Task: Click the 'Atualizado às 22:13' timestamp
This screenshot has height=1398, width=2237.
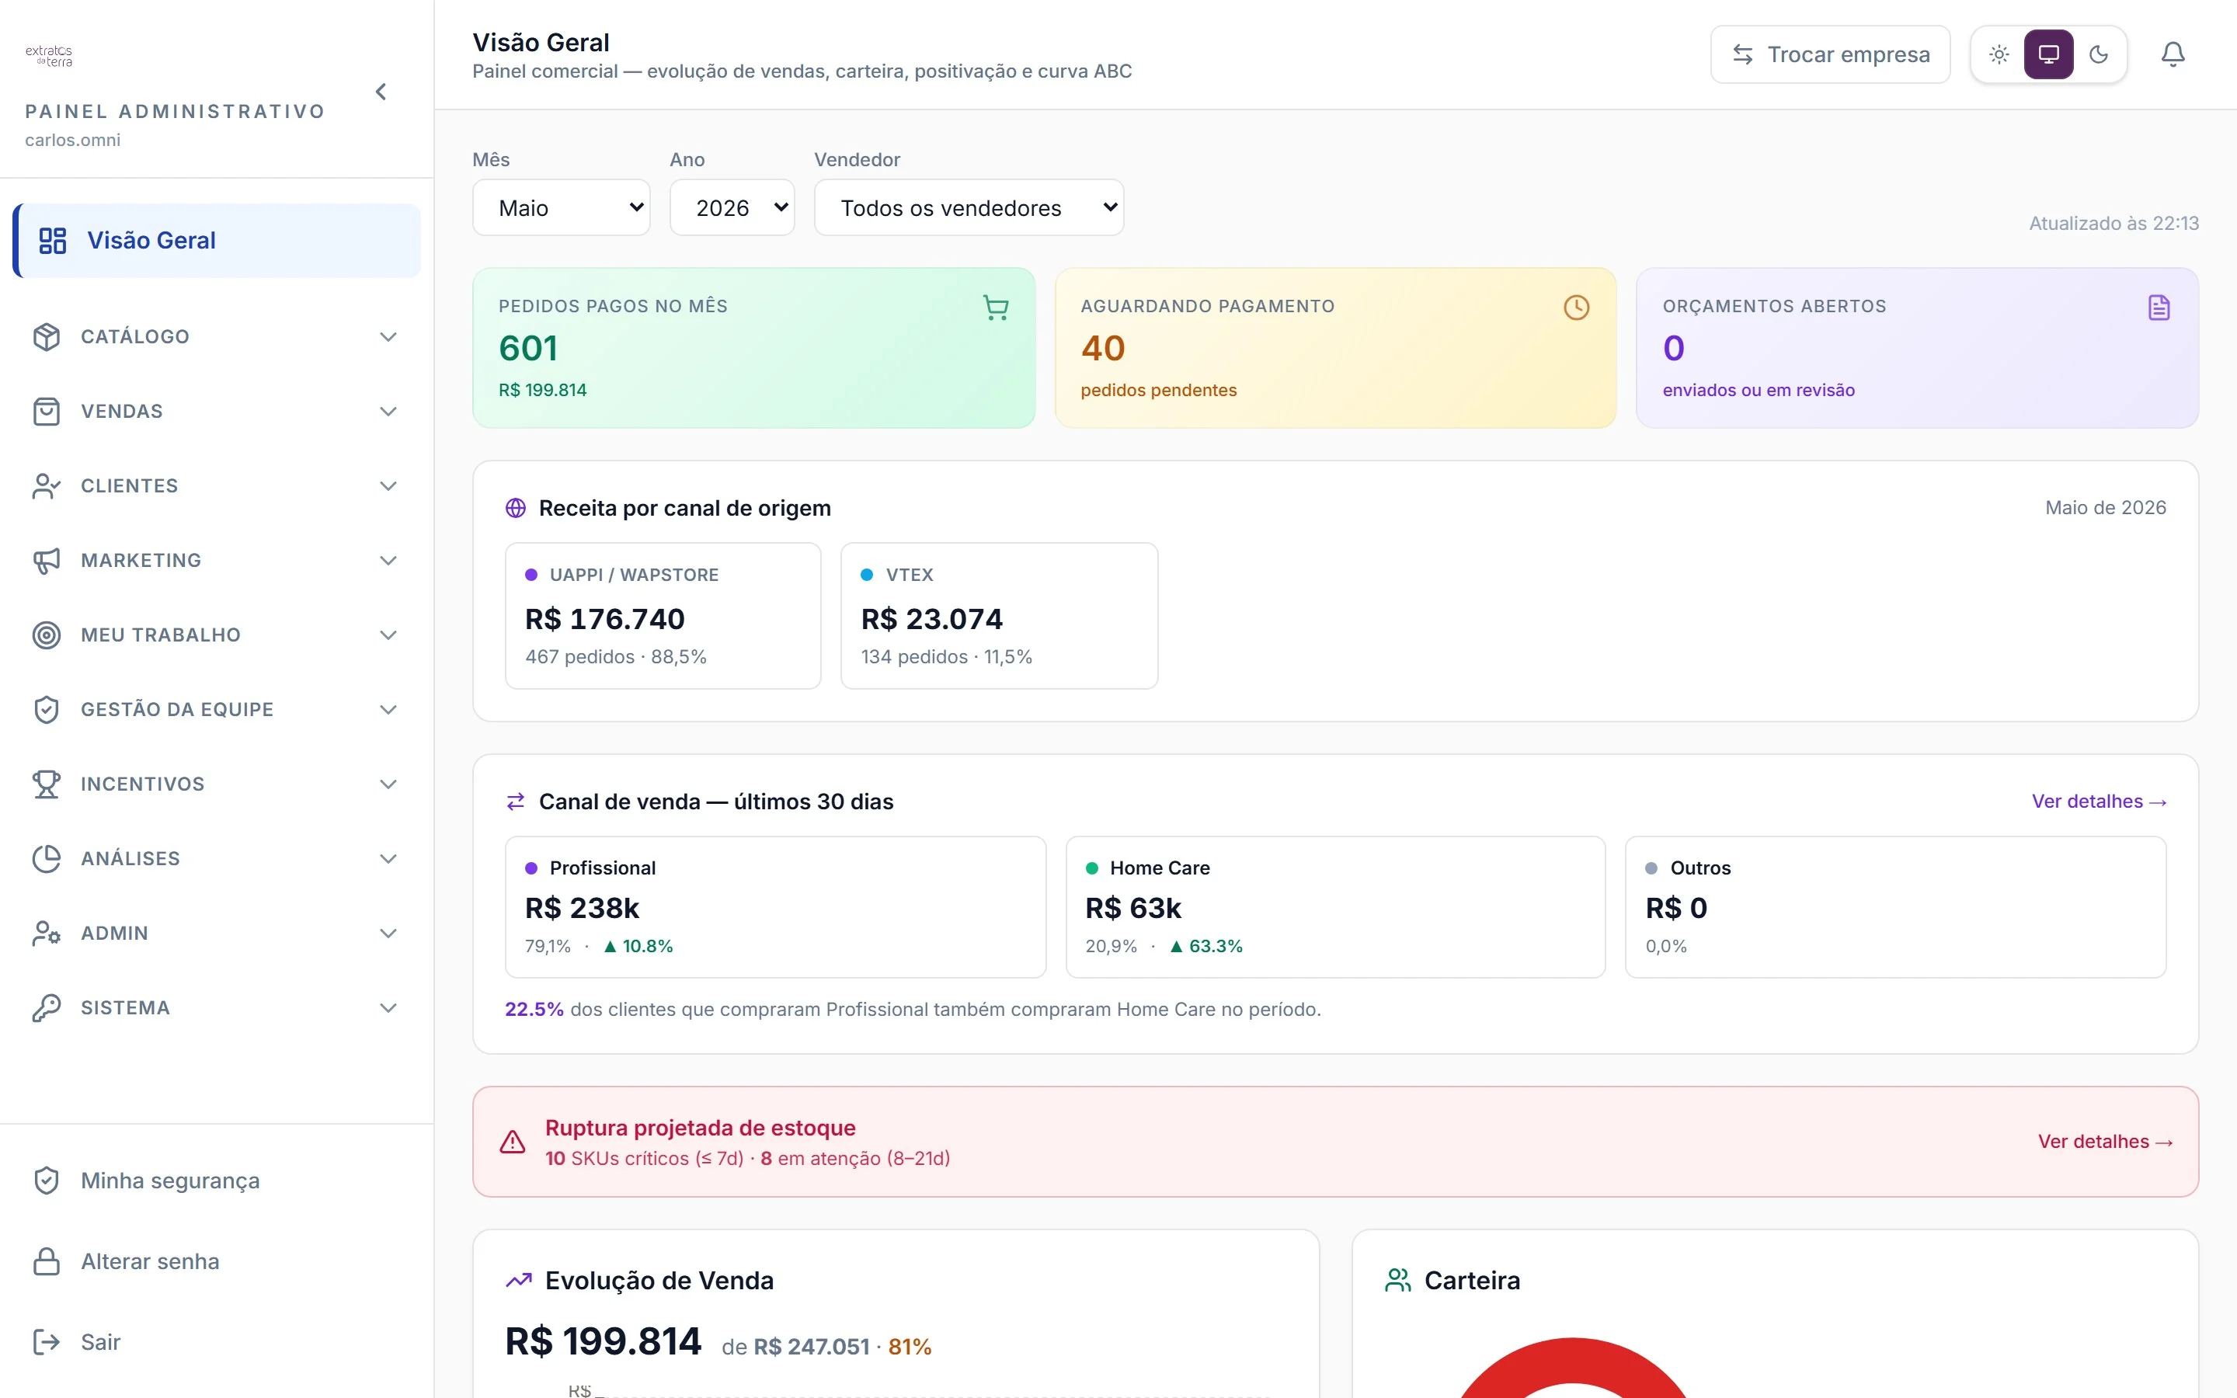Action: (x=2113, y=224)
